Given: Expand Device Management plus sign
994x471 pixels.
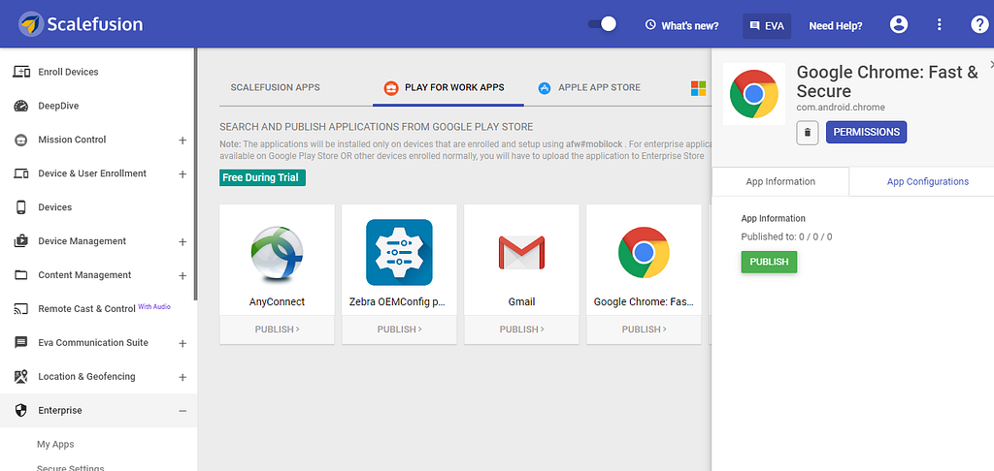Looking at the screenshot, I should click(182, 242).
